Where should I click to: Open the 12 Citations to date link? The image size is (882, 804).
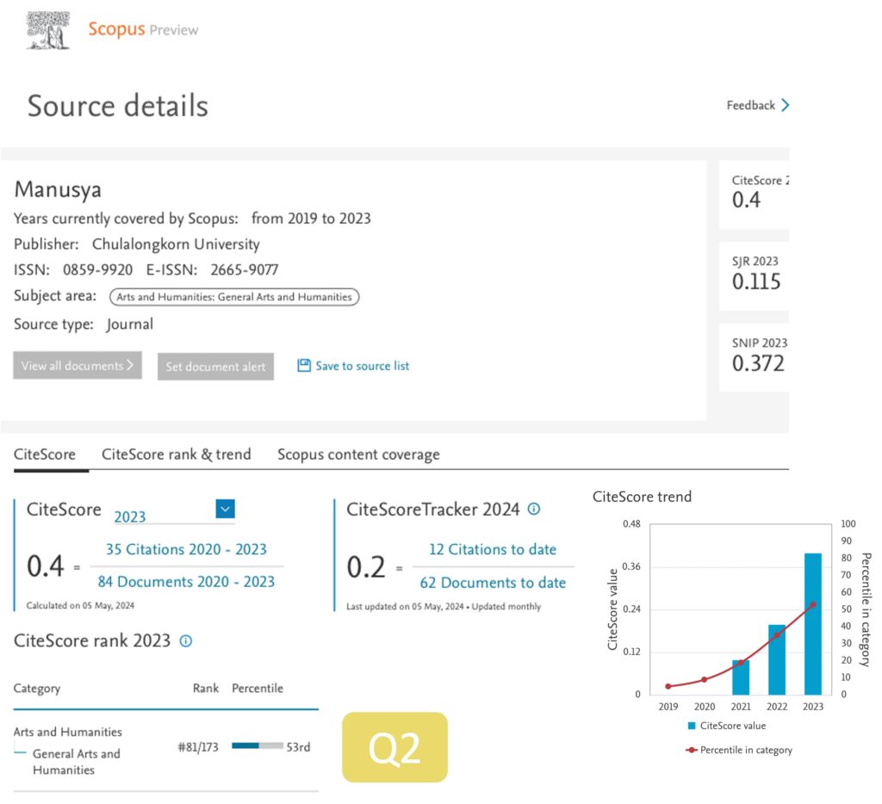coord(493,549)
